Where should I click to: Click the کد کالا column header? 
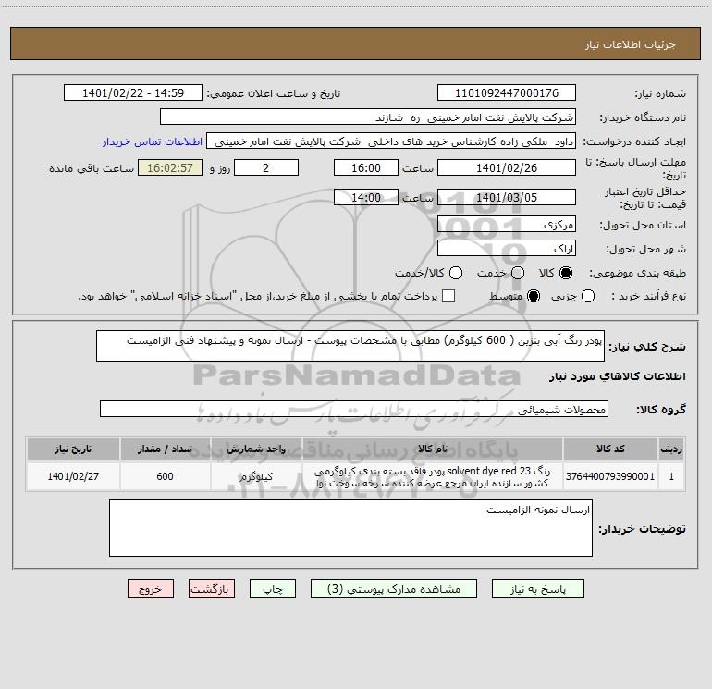[x=610, y=449]
